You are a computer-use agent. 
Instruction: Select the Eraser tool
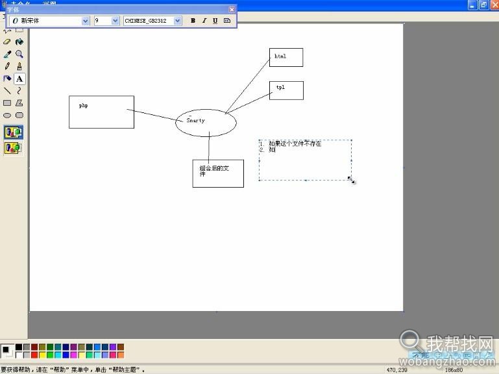coord(7,42)
